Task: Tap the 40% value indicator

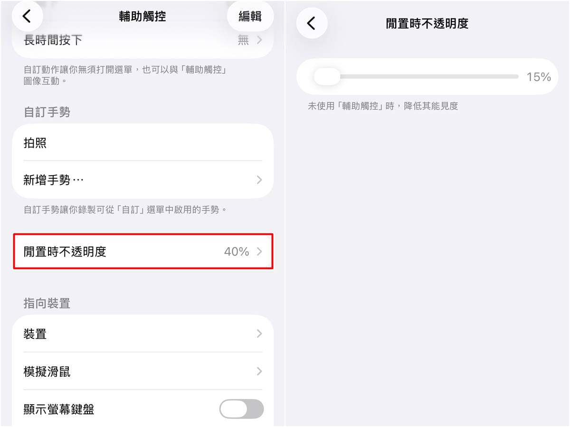Action: point(236,252)
